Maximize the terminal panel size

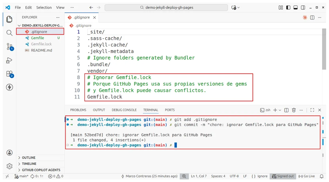[x=312, y=110]
